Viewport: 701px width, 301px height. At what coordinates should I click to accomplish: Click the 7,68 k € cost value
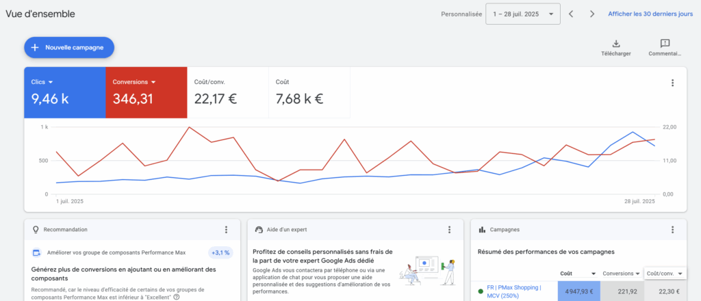click(x=300, y=99)
